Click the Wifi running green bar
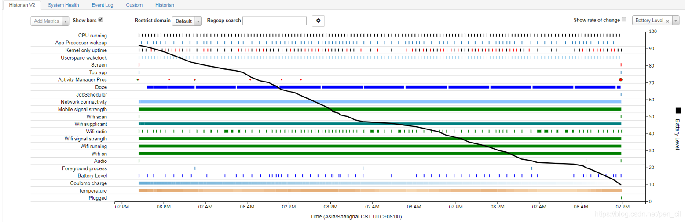685x222 pixels. click(380, 146)
